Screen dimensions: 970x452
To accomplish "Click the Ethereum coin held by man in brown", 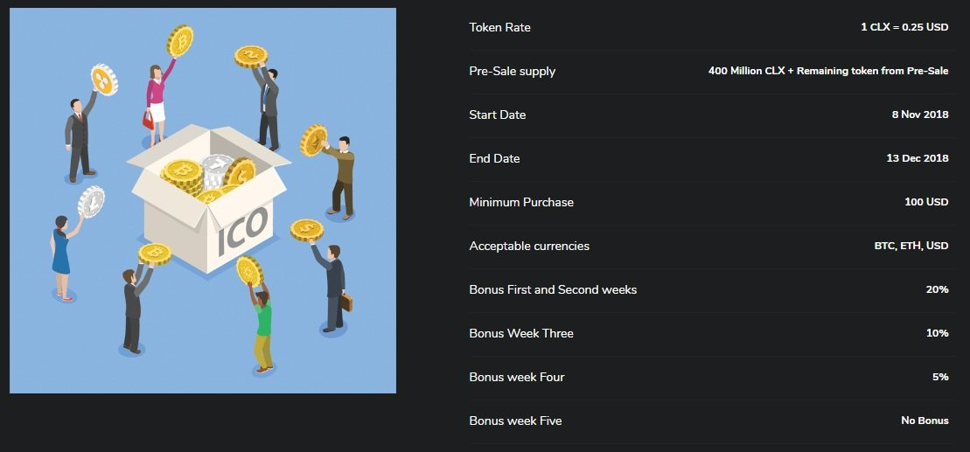I will tap(314, 141).
